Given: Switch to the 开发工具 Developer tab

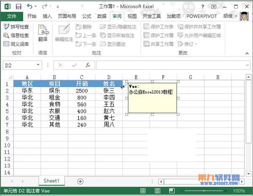Looking at the screenshot, I should (x=152, y=16).
